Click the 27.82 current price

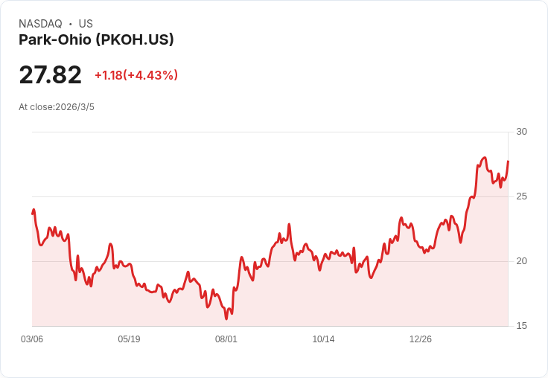click(50, 75)
